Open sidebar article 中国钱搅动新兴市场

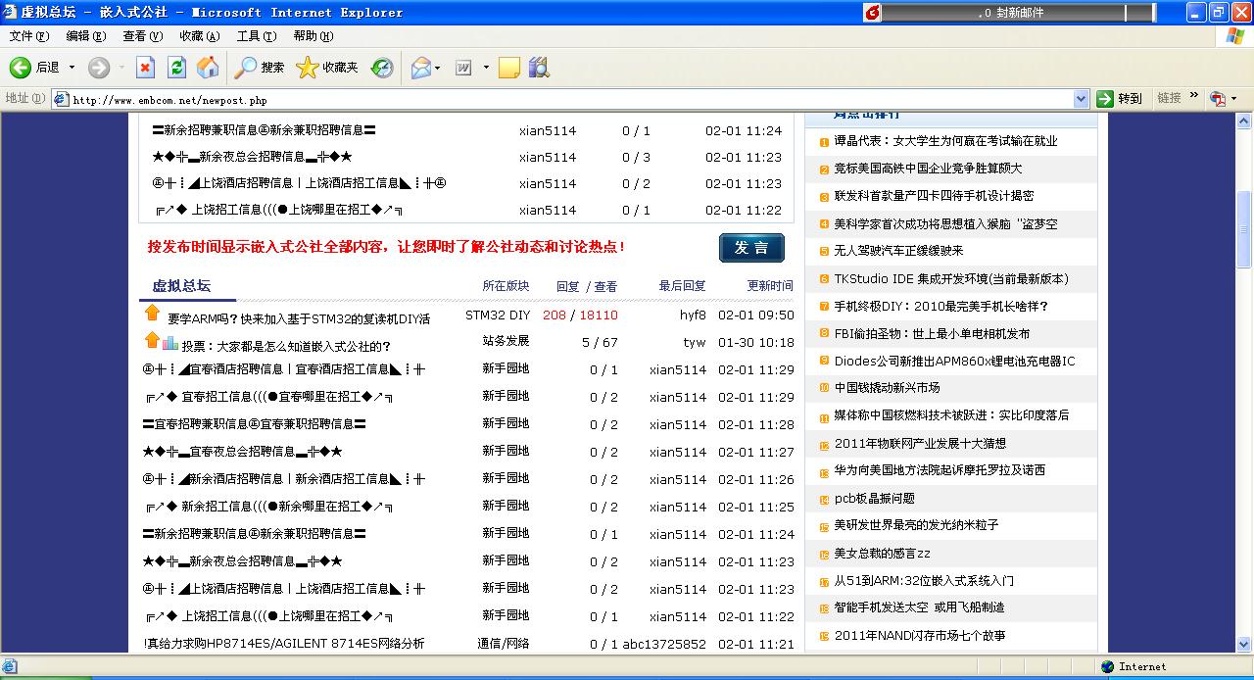(x=887, y=388)
